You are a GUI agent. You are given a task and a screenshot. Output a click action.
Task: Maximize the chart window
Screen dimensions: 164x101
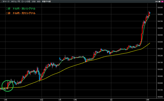tap(159, 1)
